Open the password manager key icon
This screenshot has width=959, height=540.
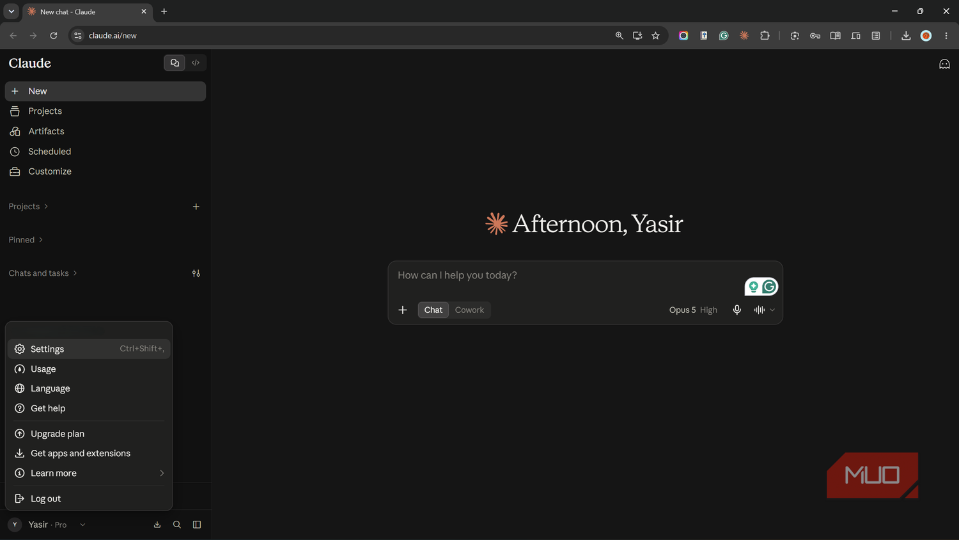pyautogui.click(x=815, y=36)
